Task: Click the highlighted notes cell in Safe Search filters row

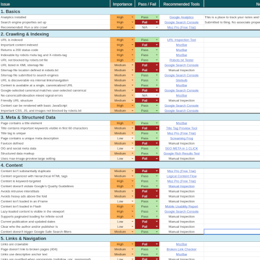Action: point(232,231)
